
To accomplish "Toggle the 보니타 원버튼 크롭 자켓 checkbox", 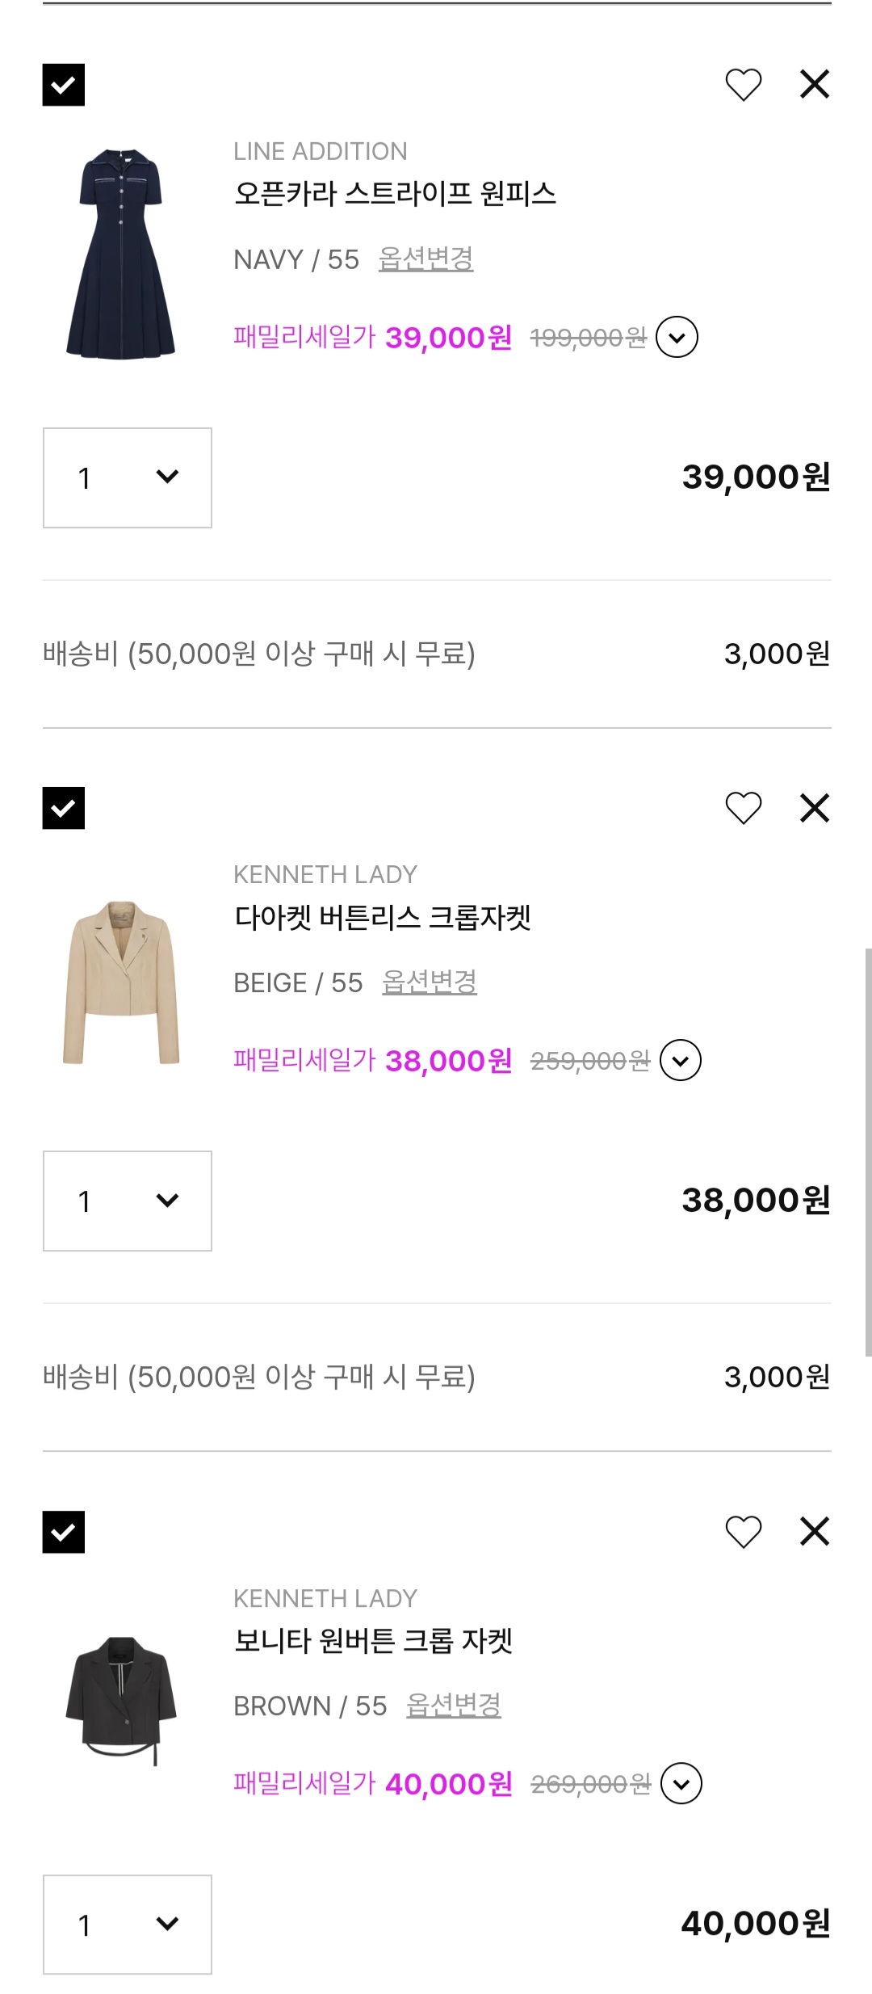I will [64, 1532].
